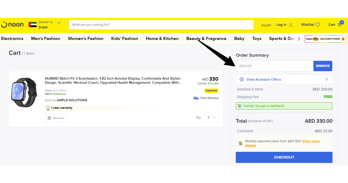Viewport: 348px width, 183px height.
Task: Click the noon one ON EVERYTHING banner
Action: pos(326,39)
